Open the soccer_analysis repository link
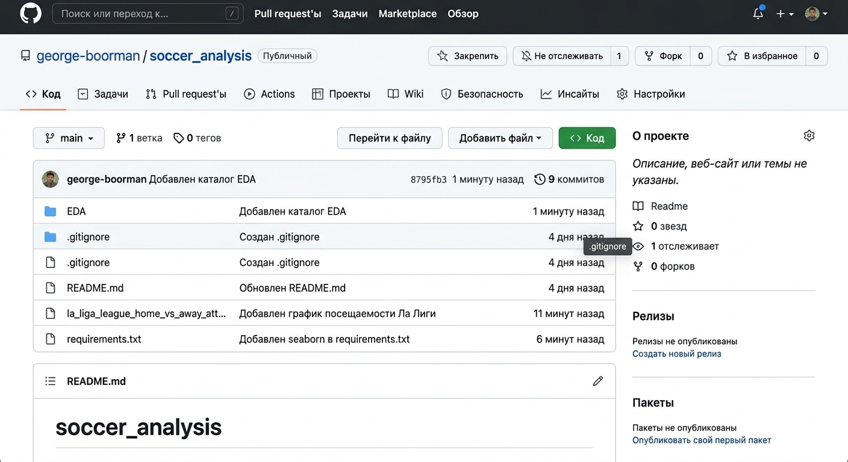The width and height of the screenshot is (848, 462). coord(201,56)
